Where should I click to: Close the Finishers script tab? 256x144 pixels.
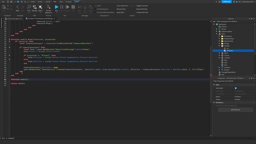tap(54, 19)
